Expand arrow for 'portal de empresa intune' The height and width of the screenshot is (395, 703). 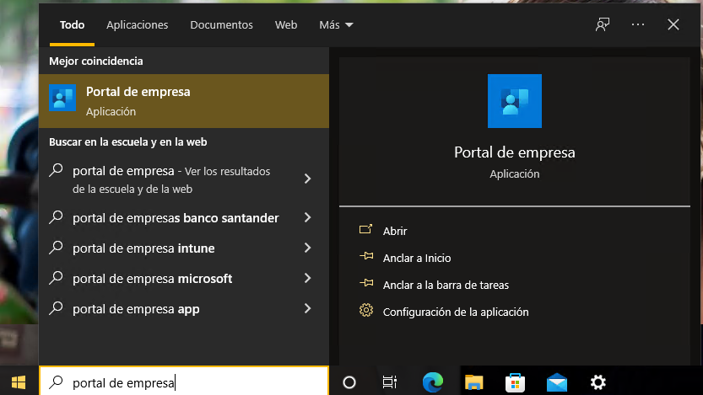point(308,248)
